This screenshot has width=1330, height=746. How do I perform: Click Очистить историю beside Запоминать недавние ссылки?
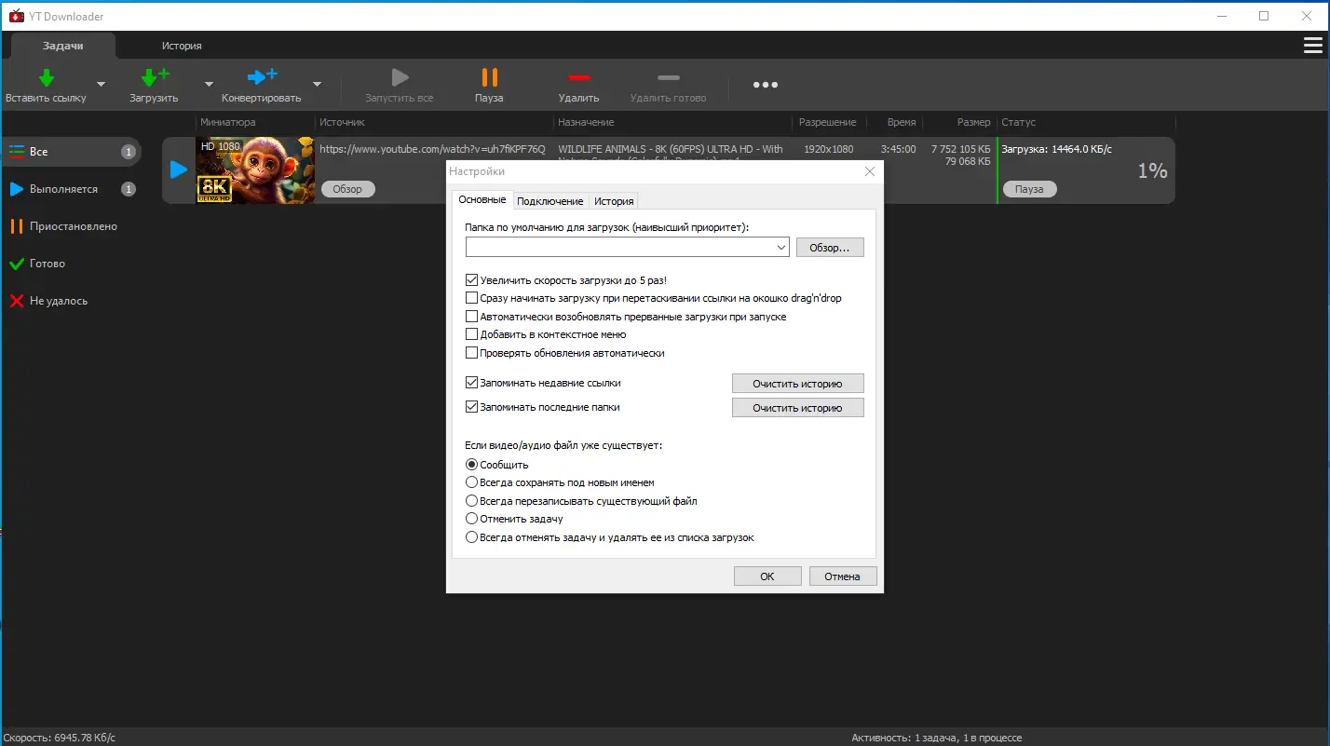[x=797, y=384]
